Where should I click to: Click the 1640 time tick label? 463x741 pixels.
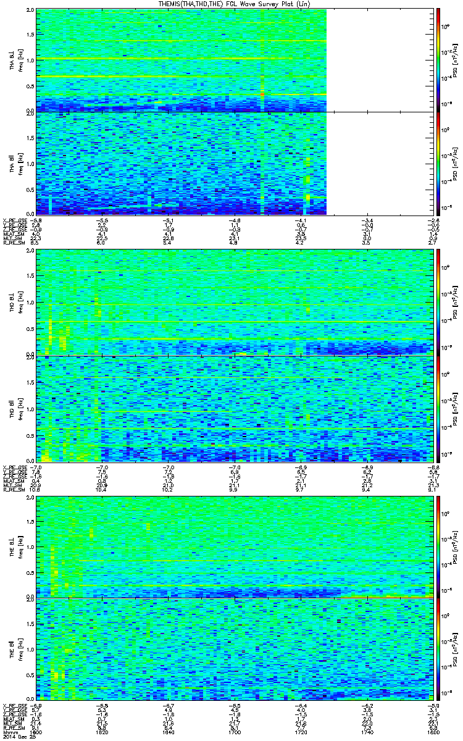click(x=168, y=733)
